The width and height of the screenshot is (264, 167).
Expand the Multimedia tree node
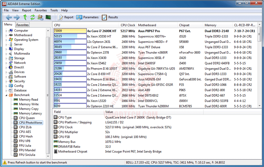pos(6,53)
